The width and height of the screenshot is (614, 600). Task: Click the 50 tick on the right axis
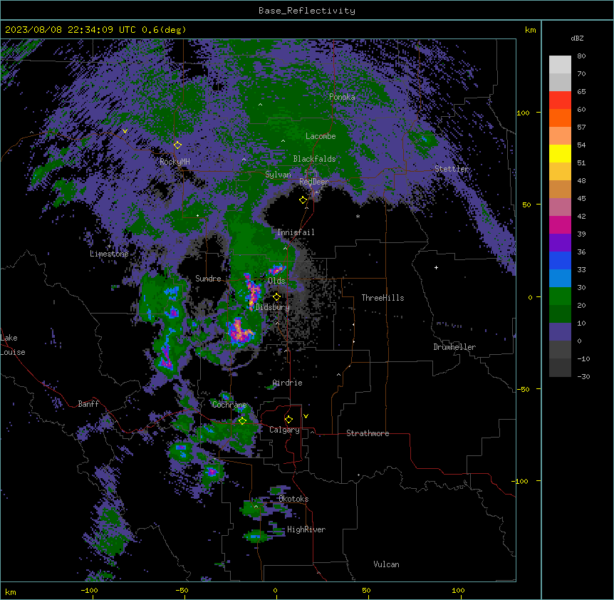coord(526,205)
